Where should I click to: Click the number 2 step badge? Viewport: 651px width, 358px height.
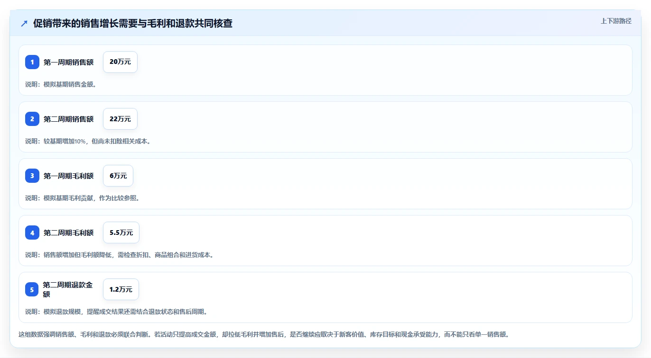(x=32, y=119)
